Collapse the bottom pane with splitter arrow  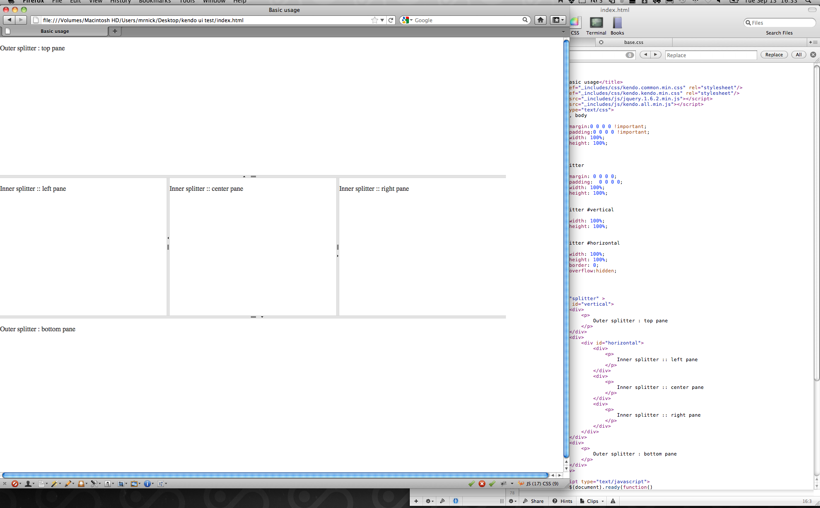tap(262, 317)
